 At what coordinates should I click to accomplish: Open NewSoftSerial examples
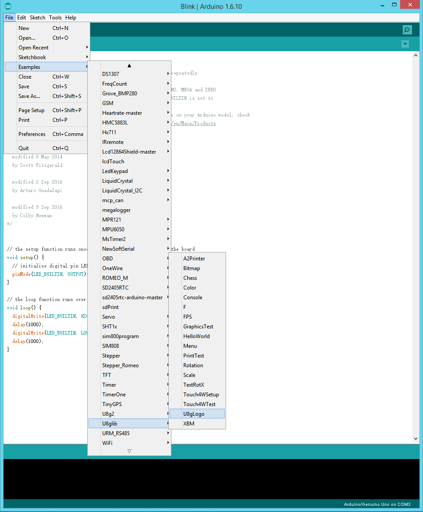[x=130, y=249]
